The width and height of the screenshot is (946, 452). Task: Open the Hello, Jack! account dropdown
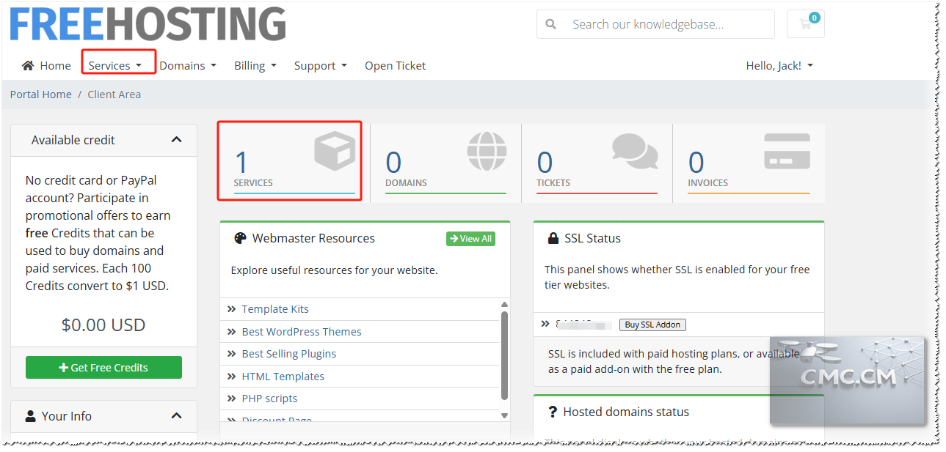tap(779, 65)
